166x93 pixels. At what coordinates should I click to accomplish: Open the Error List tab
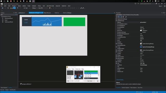coord(2,90)
